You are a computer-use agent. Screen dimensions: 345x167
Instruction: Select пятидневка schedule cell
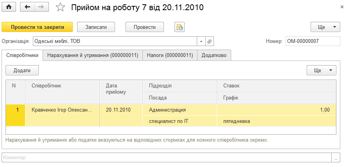(277, 121)
